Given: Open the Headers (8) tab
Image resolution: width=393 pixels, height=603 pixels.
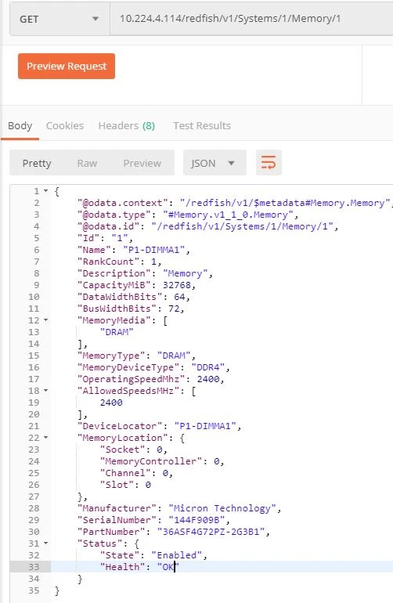Looking at the screenshot, I should [x=127, y=126].
